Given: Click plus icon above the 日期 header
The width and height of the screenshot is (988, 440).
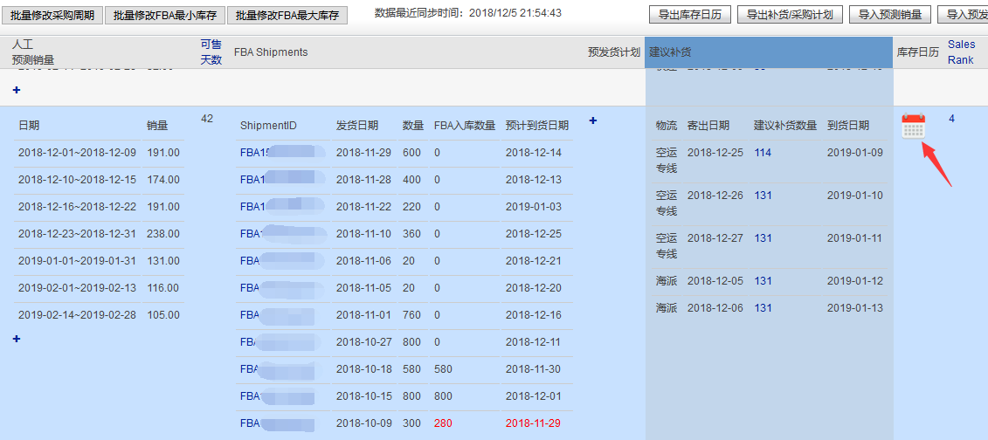Looking at the screenshot, I should coord(17,90).
